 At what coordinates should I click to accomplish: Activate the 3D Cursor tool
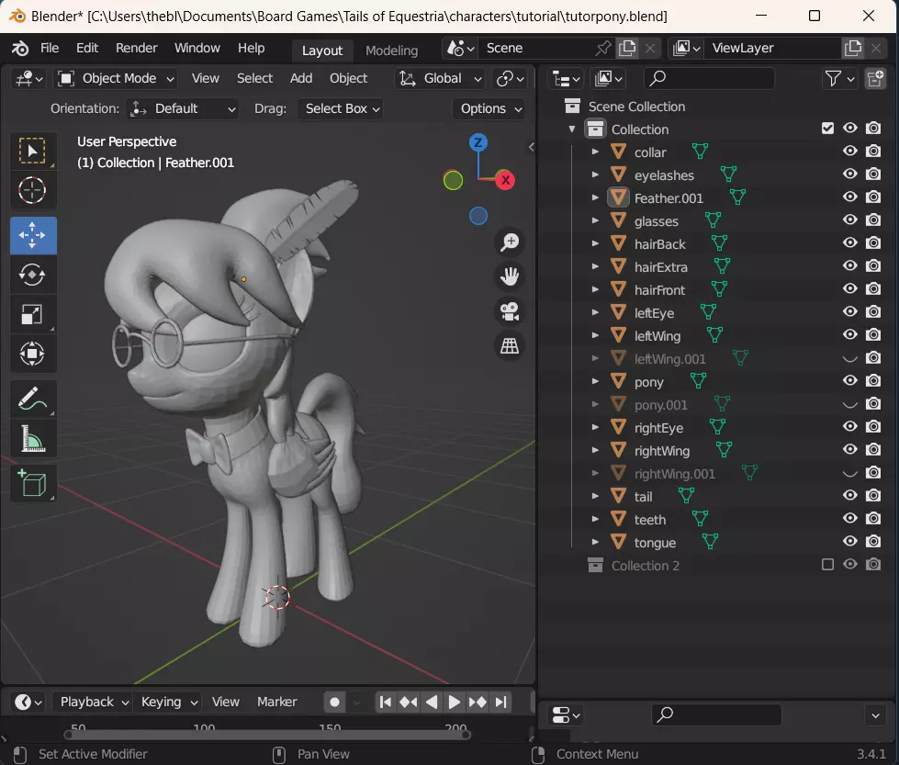coord(33,191)
